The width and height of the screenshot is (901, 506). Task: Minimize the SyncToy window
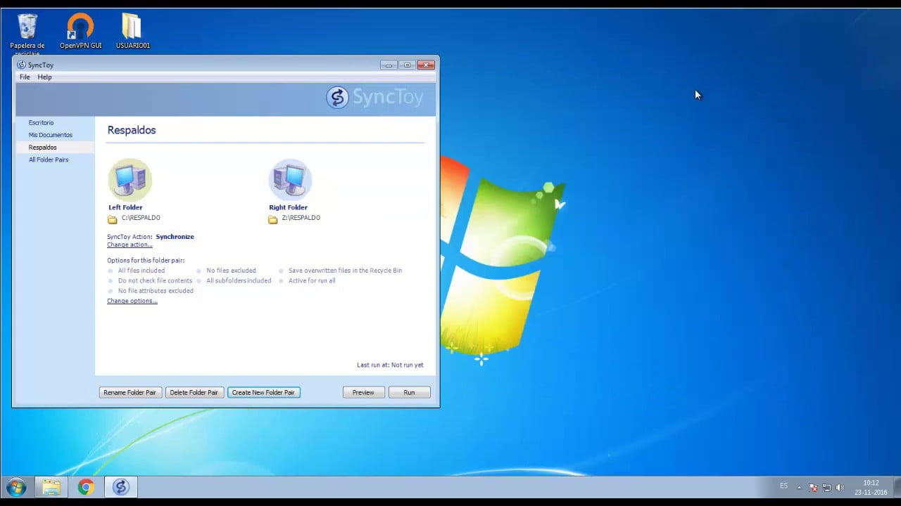[389, 65]
